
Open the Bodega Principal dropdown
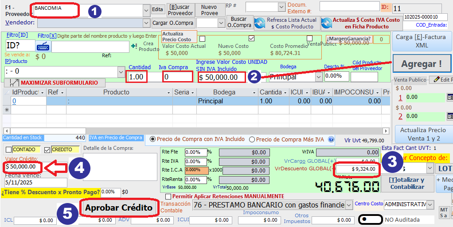(318, 77)
